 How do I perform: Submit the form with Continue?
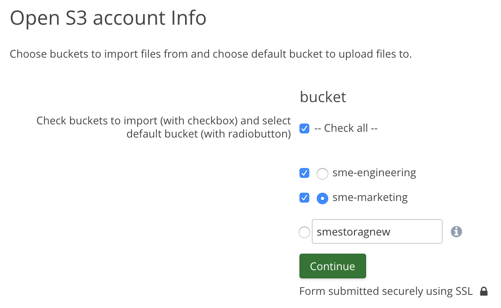(x=332, y=266)
